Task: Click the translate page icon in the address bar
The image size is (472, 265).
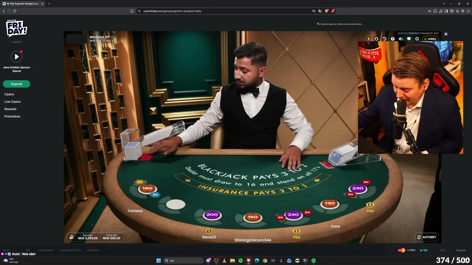Action: coord(320,11)
